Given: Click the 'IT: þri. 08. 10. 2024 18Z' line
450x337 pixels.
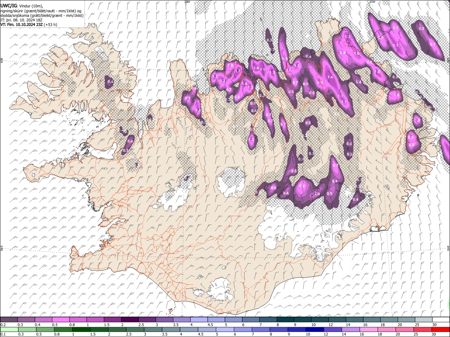Looking at the screenshot, I should [x=22, y=20].
